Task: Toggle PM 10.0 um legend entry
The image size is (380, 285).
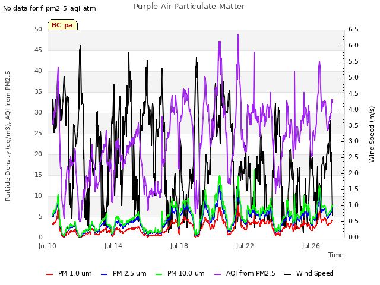Action: point(180,273)
